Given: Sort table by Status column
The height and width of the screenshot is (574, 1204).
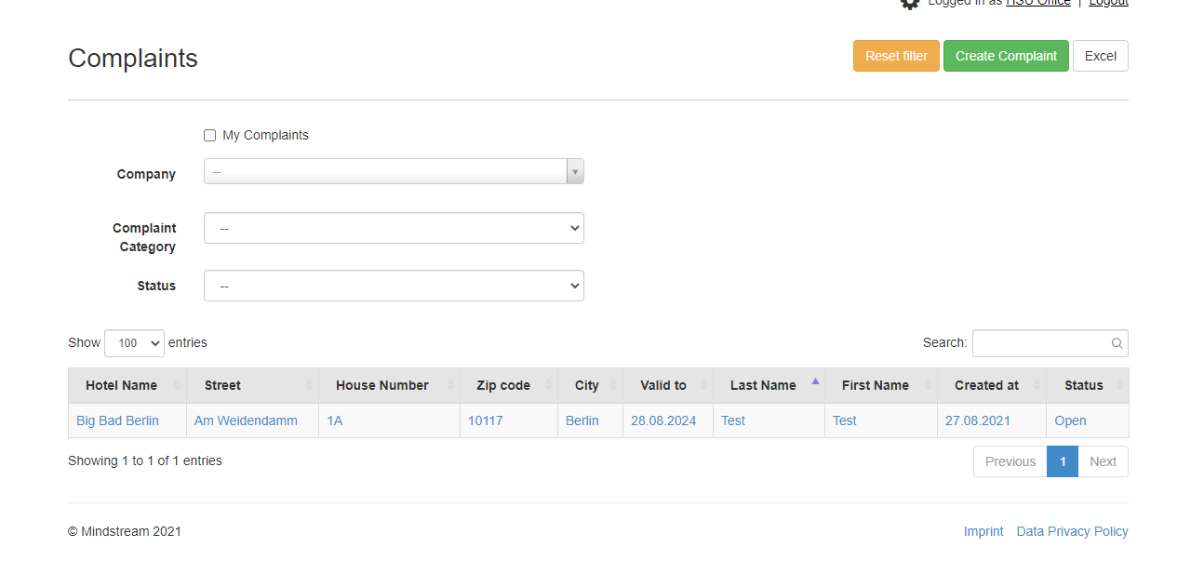Looking at the screenshot, I should point(1083,385).
